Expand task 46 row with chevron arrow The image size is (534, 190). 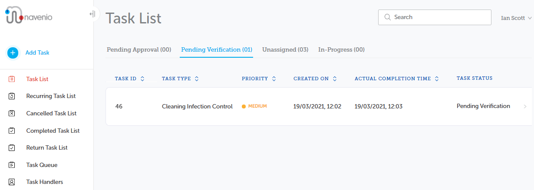(525, 106)
